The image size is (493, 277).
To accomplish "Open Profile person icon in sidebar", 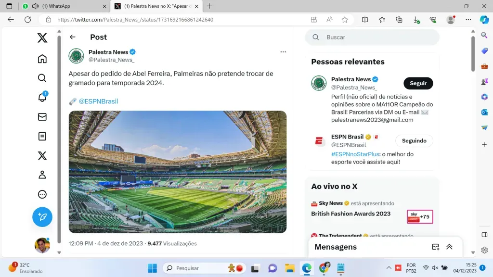I will [x=42, y=175].
